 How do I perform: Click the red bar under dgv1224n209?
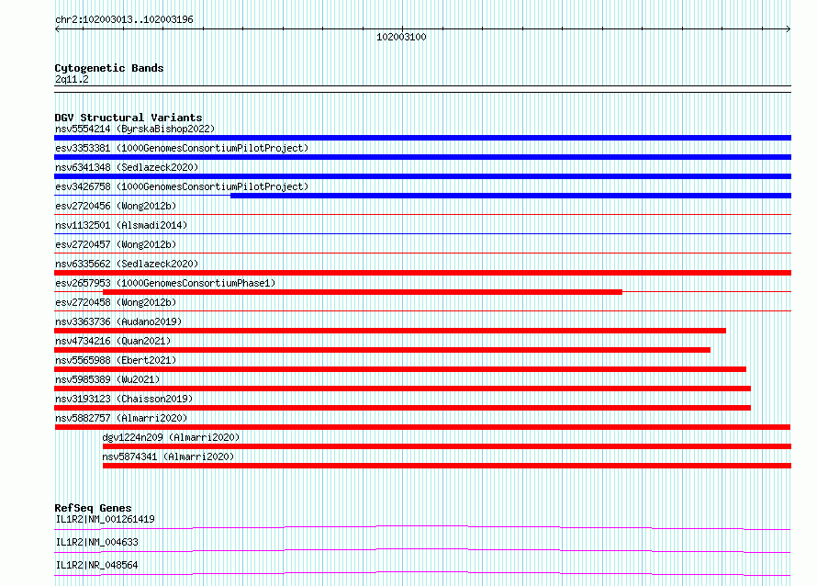click(447, 446)
